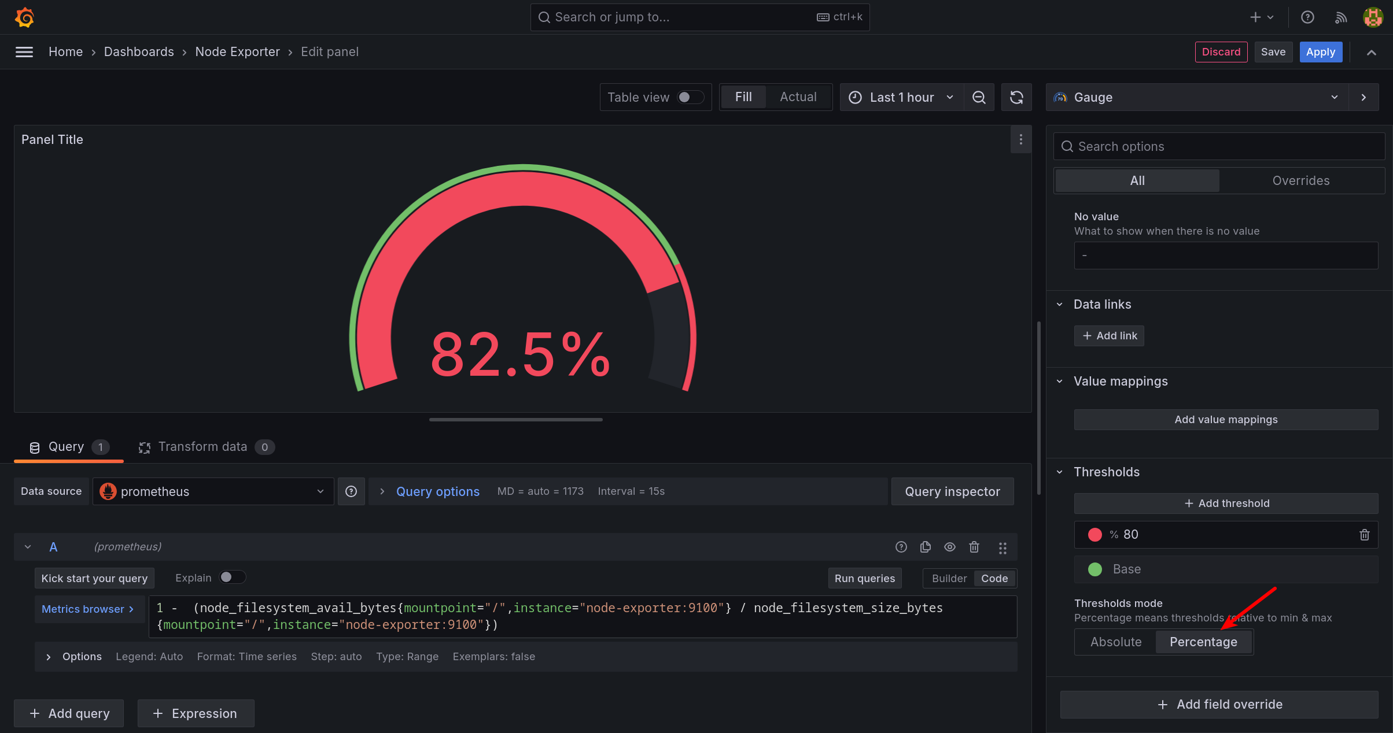Delete the 80 percent threshold
Viewport: 1393px width, 733px height.
tap(1365, 535)
